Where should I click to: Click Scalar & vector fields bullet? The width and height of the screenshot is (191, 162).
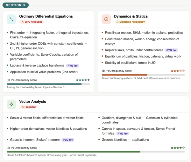point(47,118)
